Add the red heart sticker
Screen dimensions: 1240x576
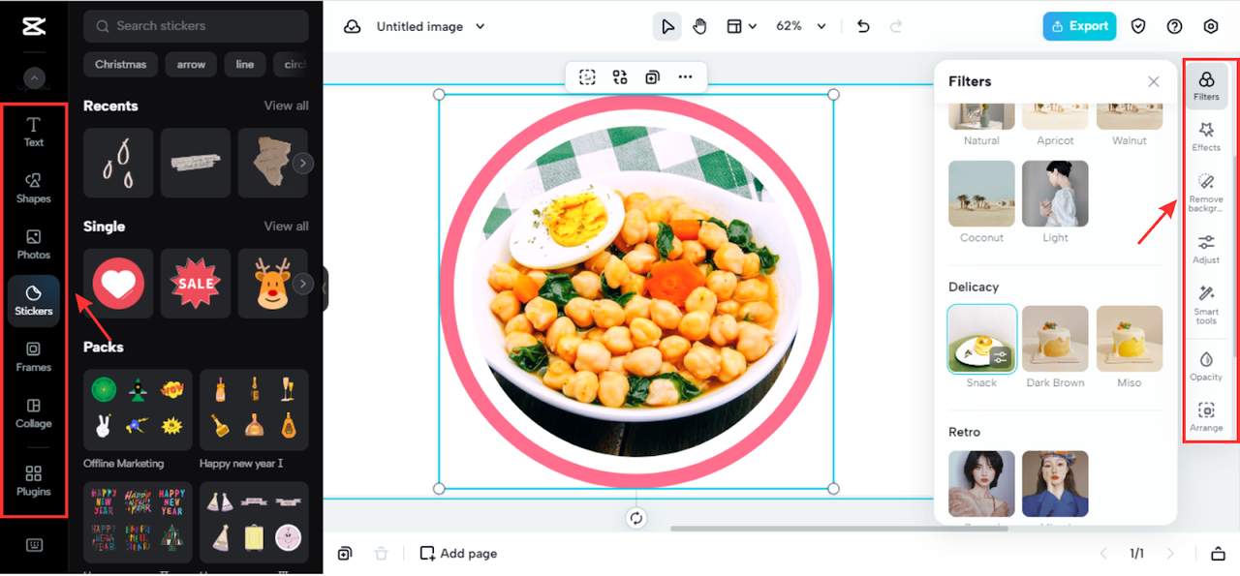point(118,284)
